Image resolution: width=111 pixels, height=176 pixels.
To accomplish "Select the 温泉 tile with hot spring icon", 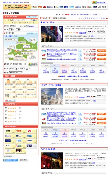I will point(32,81).
